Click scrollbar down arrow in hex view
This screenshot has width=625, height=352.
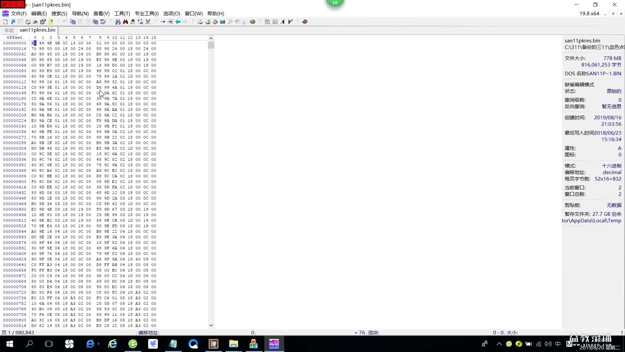[x=211, y=325]
